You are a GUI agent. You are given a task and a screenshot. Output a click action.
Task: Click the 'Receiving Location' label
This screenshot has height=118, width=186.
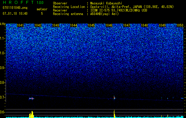coord(69,7)
